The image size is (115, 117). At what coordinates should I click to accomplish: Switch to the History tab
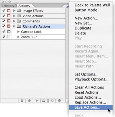pos(9,6)
